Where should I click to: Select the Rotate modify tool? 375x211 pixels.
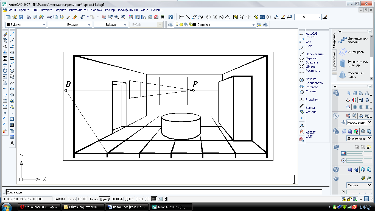tap(5, 71)
